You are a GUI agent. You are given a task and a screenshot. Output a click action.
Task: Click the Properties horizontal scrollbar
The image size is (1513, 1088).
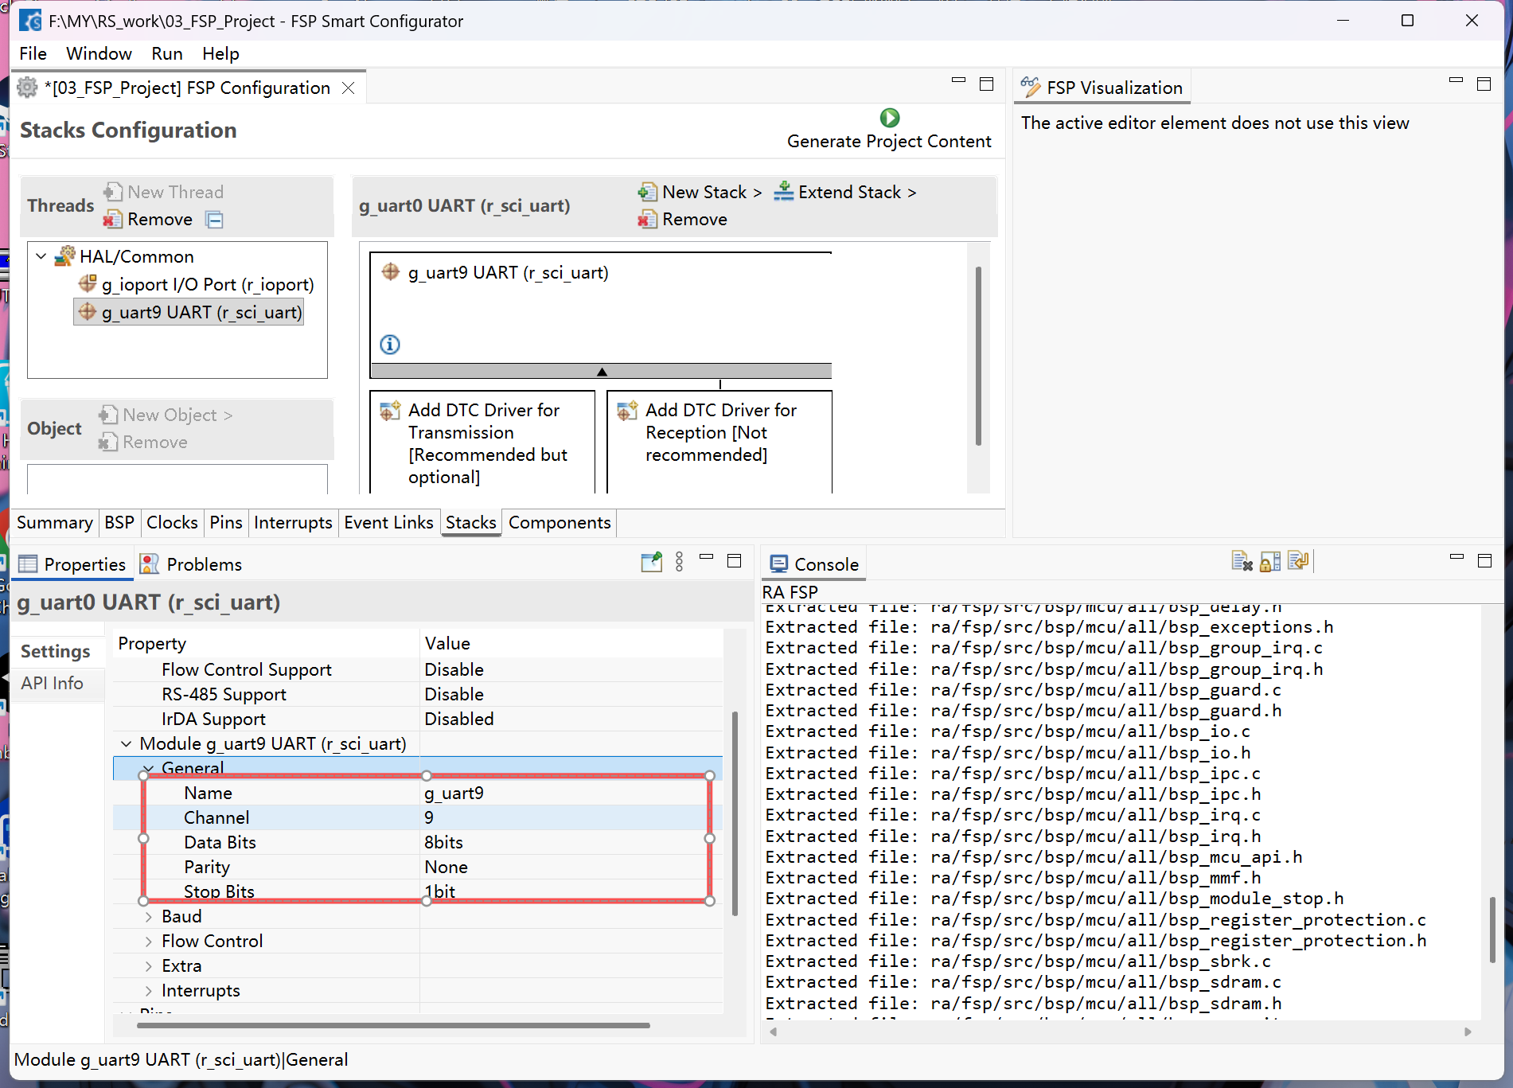tap(393, 1025)
